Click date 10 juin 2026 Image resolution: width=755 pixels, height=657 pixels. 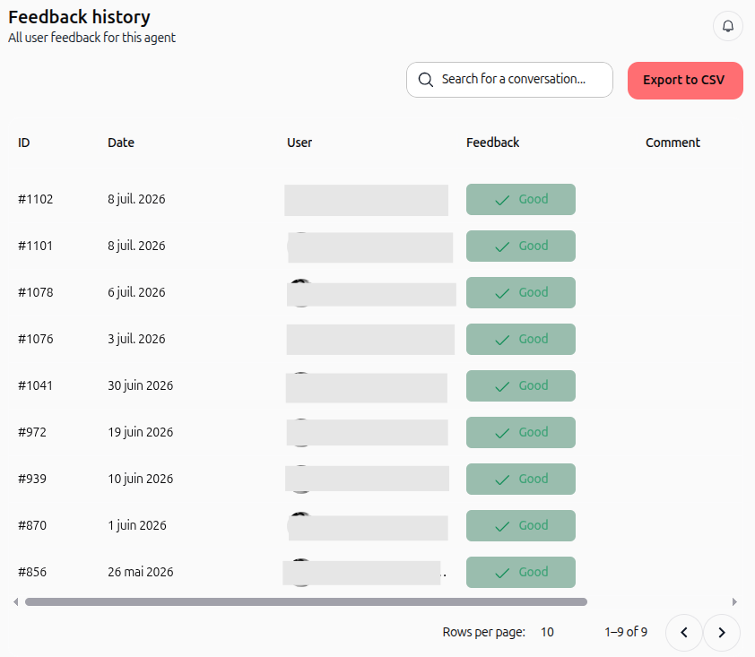point(140,479)
